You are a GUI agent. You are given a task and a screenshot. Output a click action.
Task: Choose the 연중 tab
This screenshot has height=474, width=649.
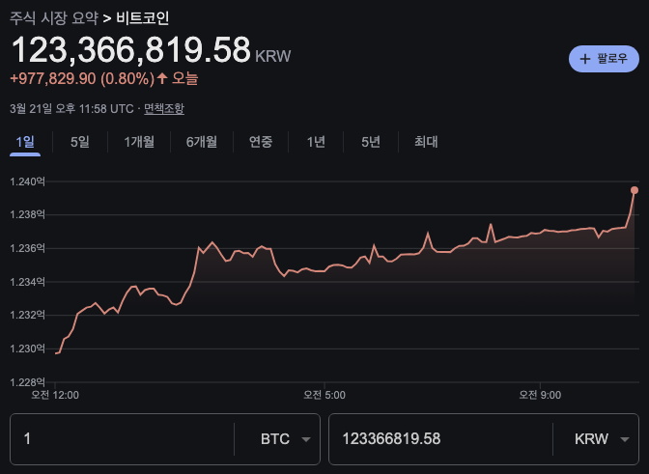[x=261, y=142]
